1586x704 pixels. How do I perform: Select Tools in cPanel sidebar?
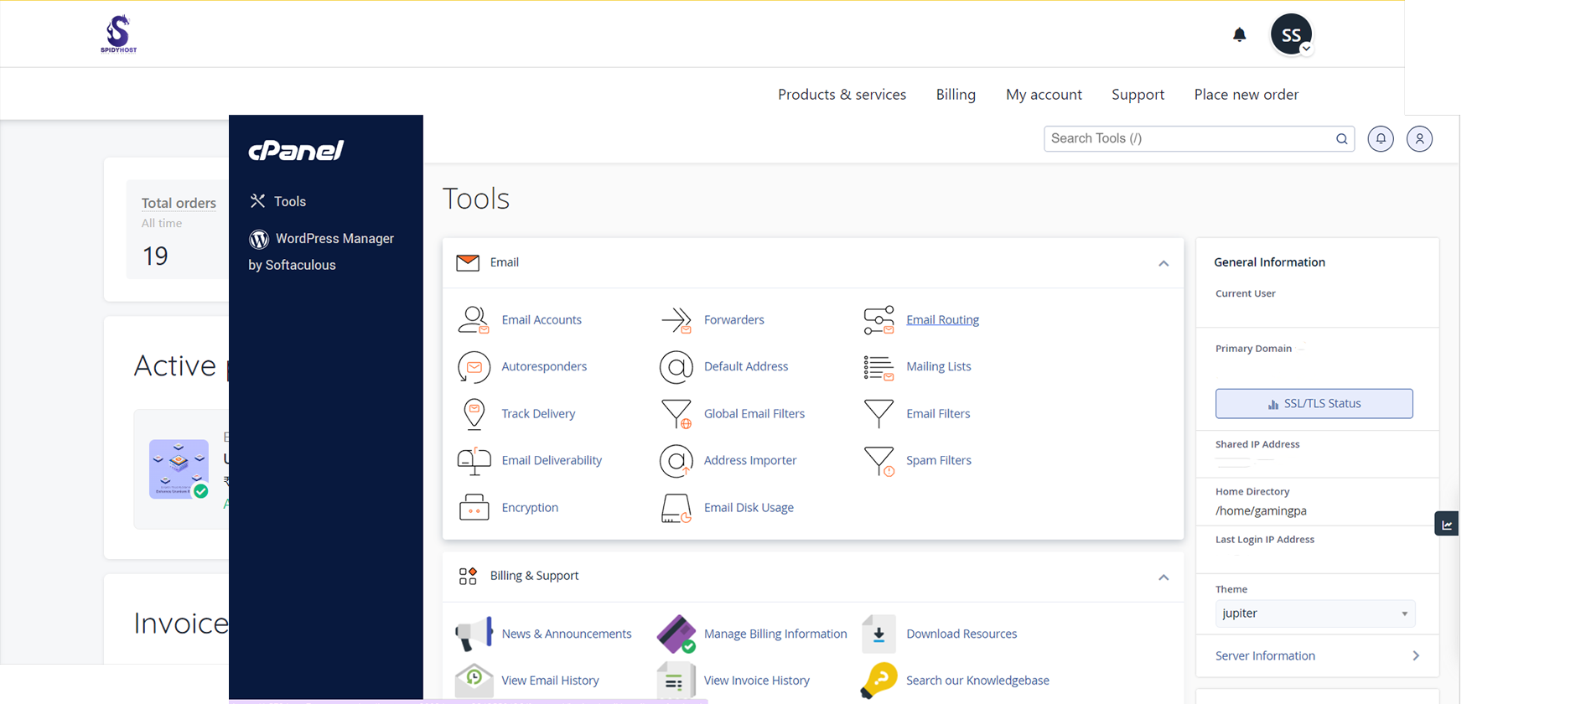point(278,201)
